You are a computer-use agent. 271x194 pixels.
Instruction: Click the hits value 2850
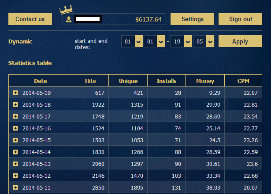pyautogui.click(x=98, y=187)
